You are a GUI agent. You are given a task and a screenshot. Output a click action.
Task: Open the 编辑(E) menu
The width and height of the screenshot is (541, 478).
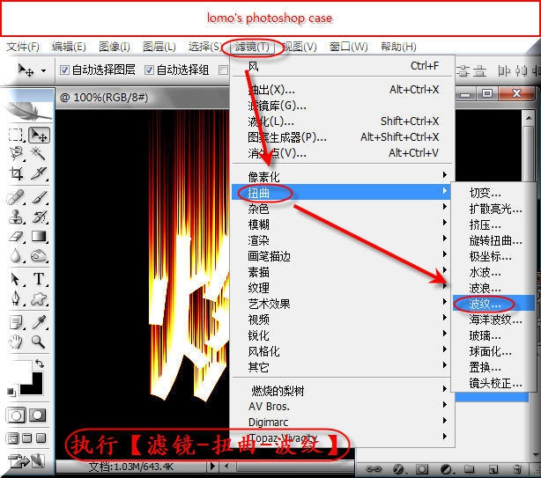[x=69, y=47]
